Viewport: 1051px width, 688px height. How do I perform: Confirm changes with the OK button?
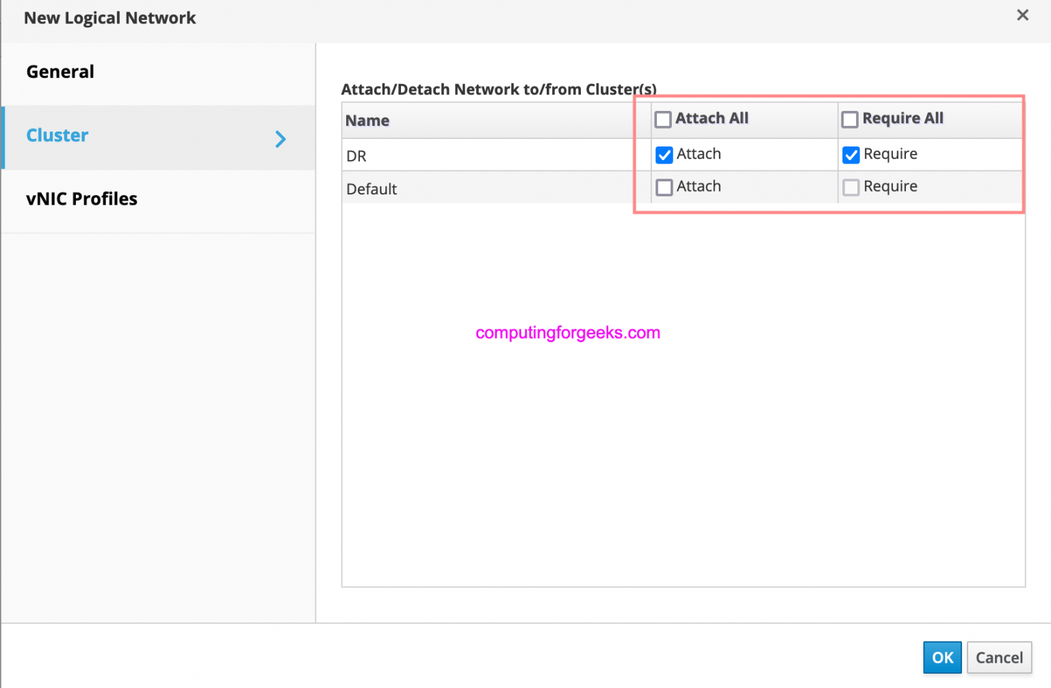pyautogui.click(x=942, y=657)
